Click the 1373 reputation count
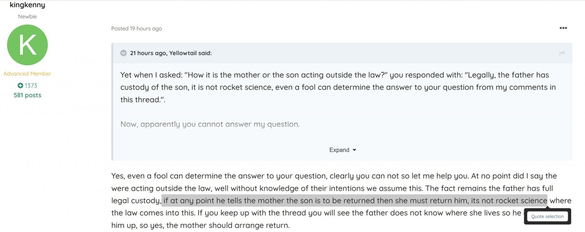 (x=31, y=86)
